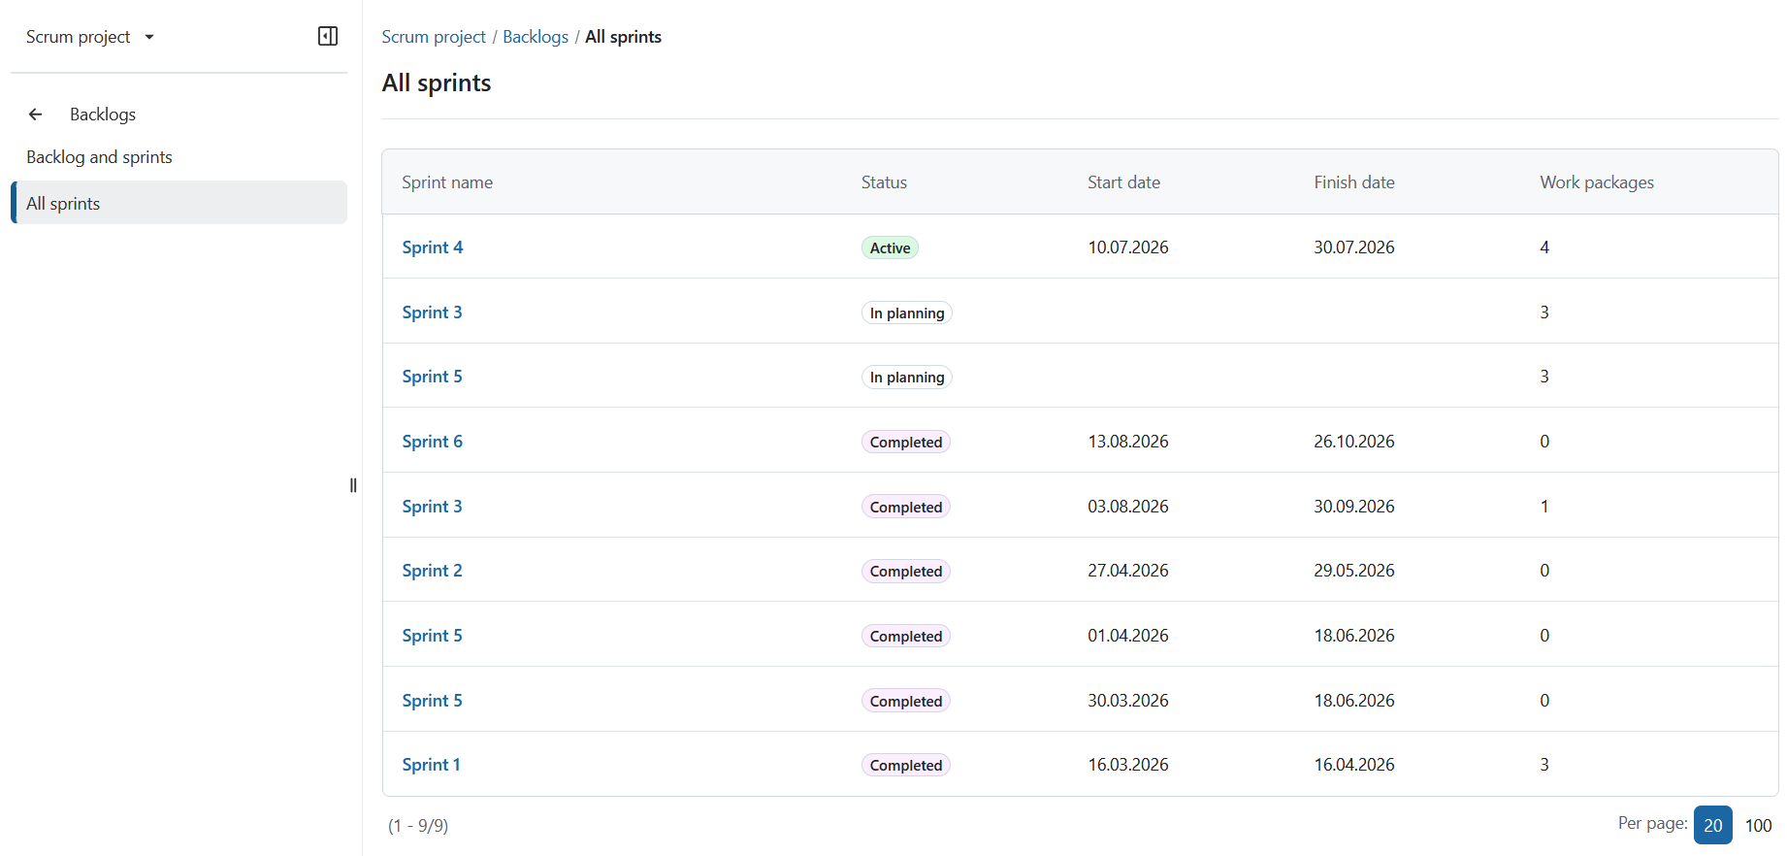The width and height of the screenshot is (1787, 856).
Task: Click start date 13.08.2026
Action: pos(1128,442)
